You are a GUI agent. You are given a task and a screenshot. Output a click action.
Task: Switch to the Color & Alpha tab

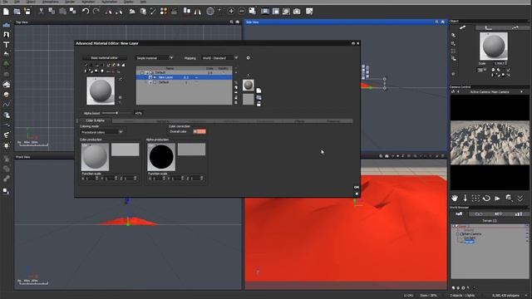point(95,120)
